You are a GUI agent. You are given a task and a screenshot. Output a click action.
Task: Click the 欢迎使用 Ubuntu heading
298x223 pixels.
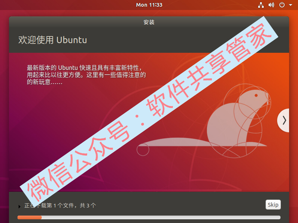tap(53, 40)
